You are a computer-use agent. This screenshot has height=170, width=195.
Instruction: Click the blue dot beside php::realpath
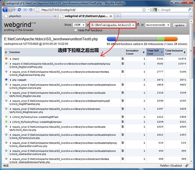(6, 79)
